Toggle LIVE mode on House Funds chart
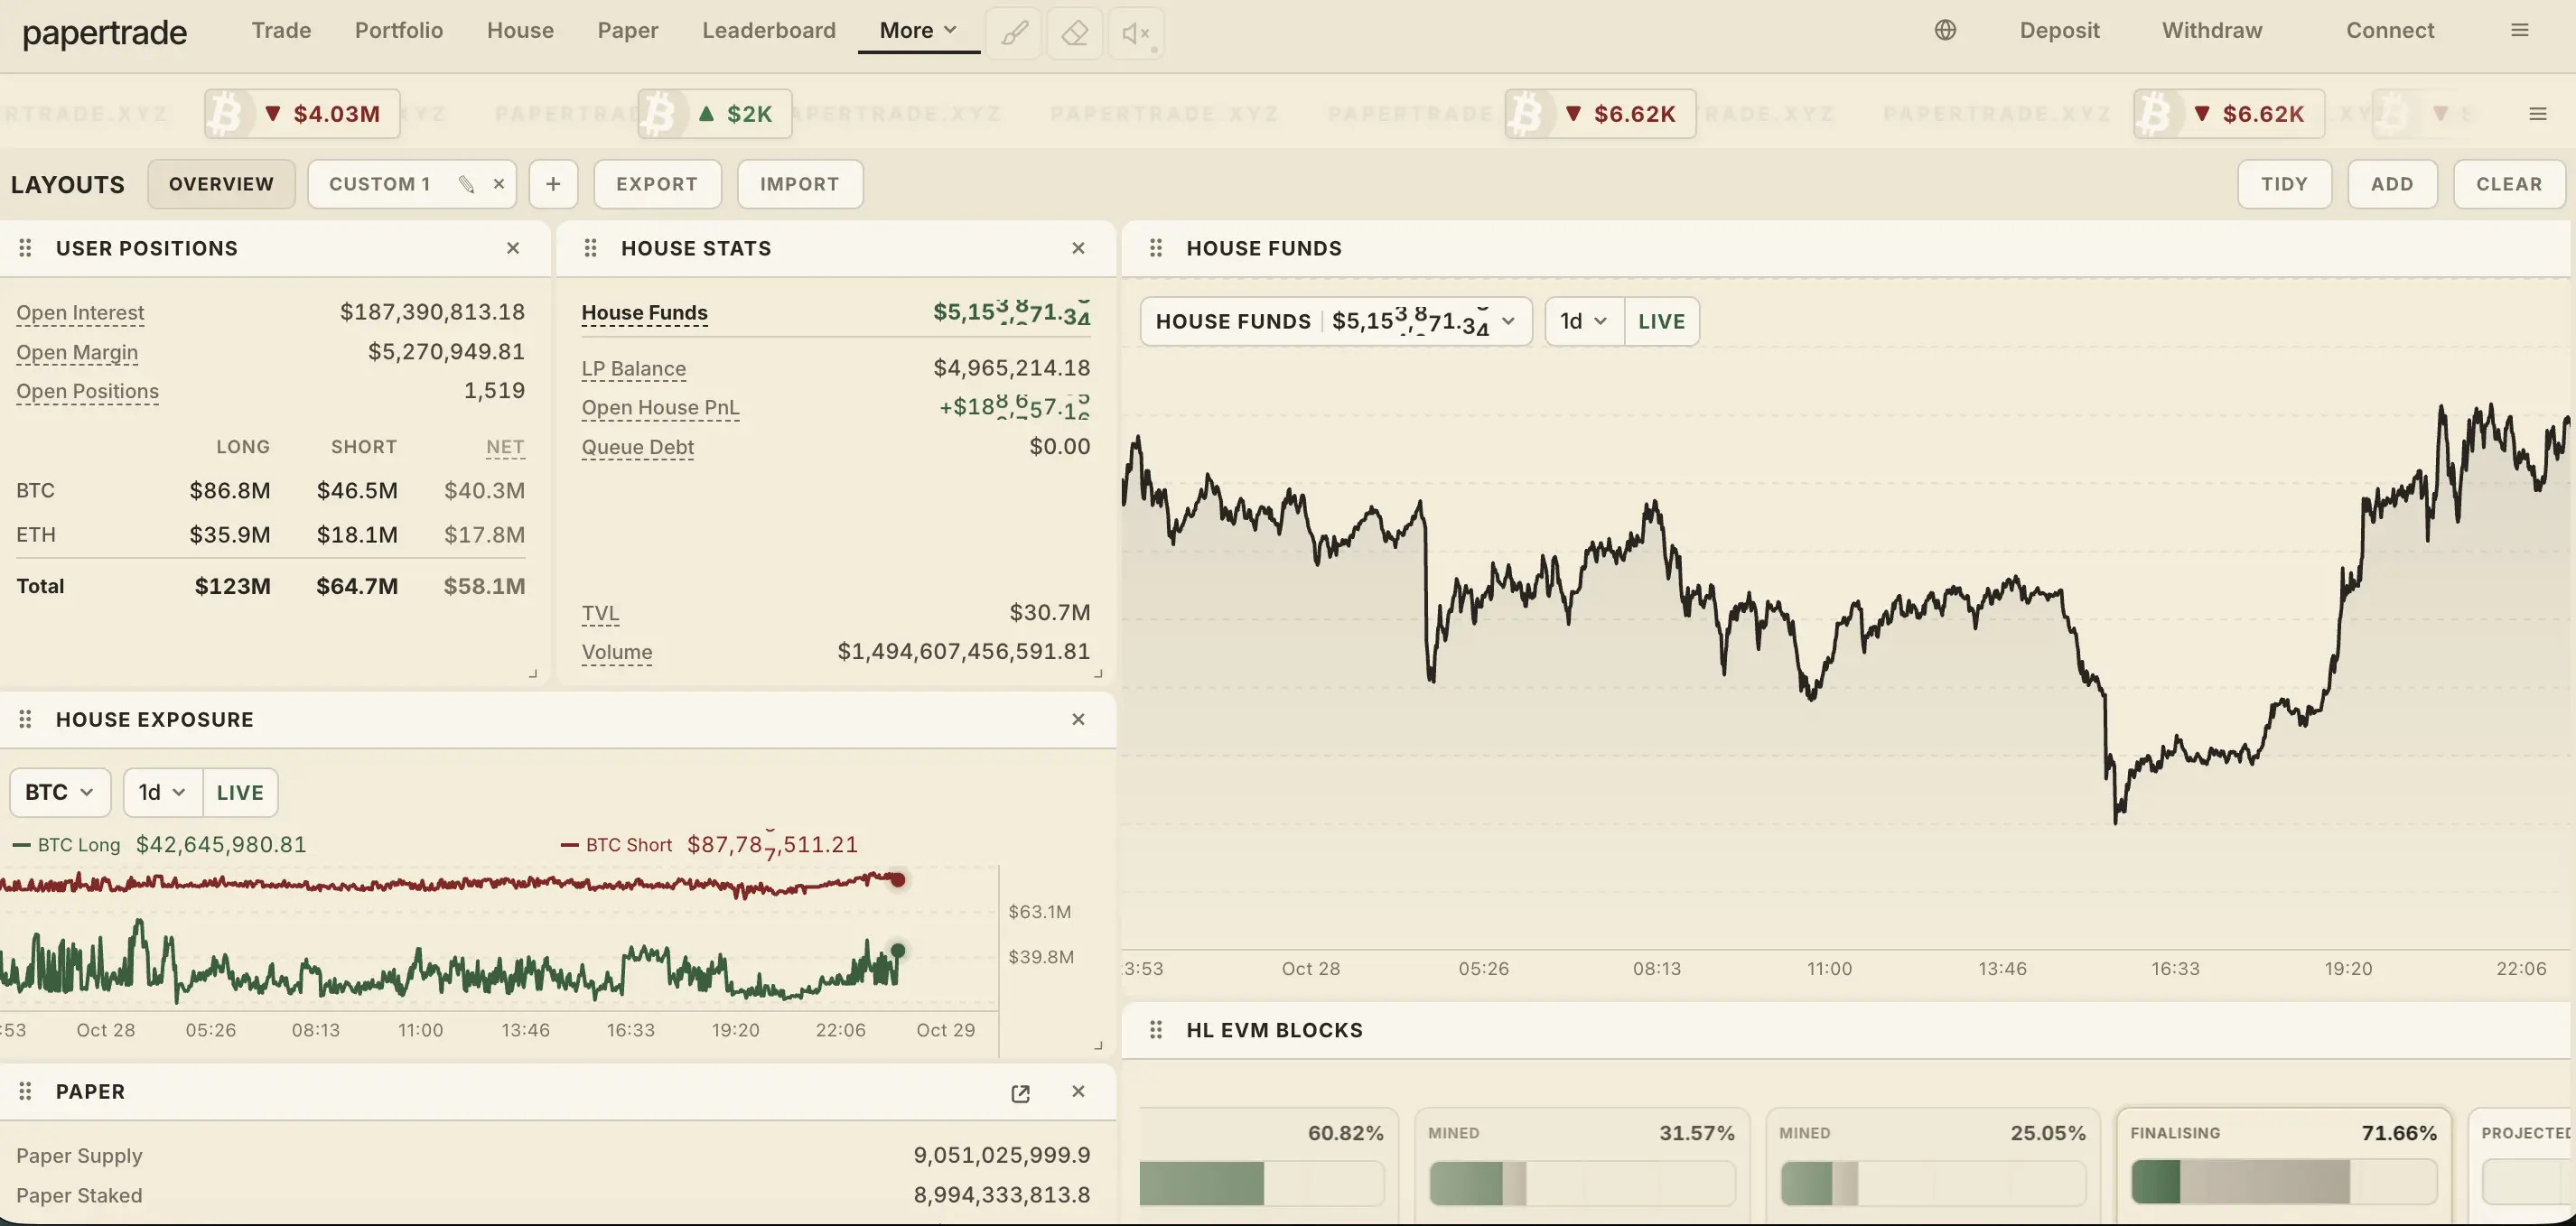The width and height of the screenshot is (2576, 1226). click(1661, 321)
